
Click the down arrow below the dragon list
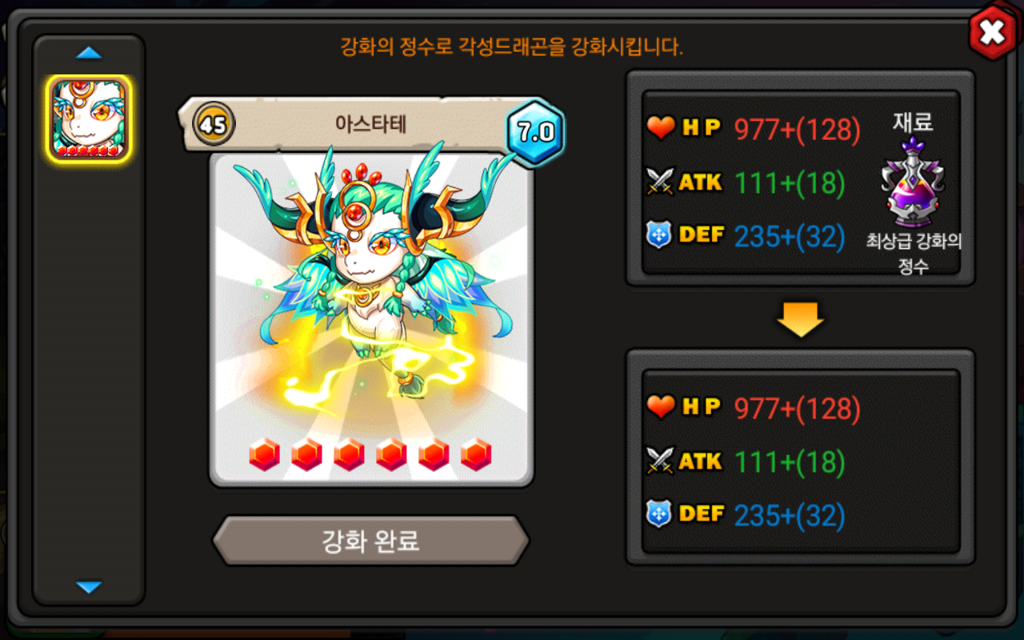[x=89, y=587]
